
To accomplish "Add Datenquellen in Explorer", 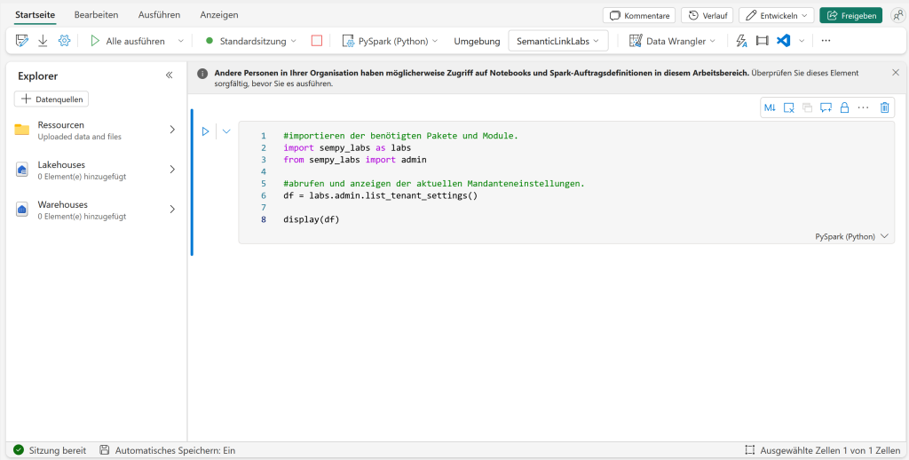I will point(51,99).
